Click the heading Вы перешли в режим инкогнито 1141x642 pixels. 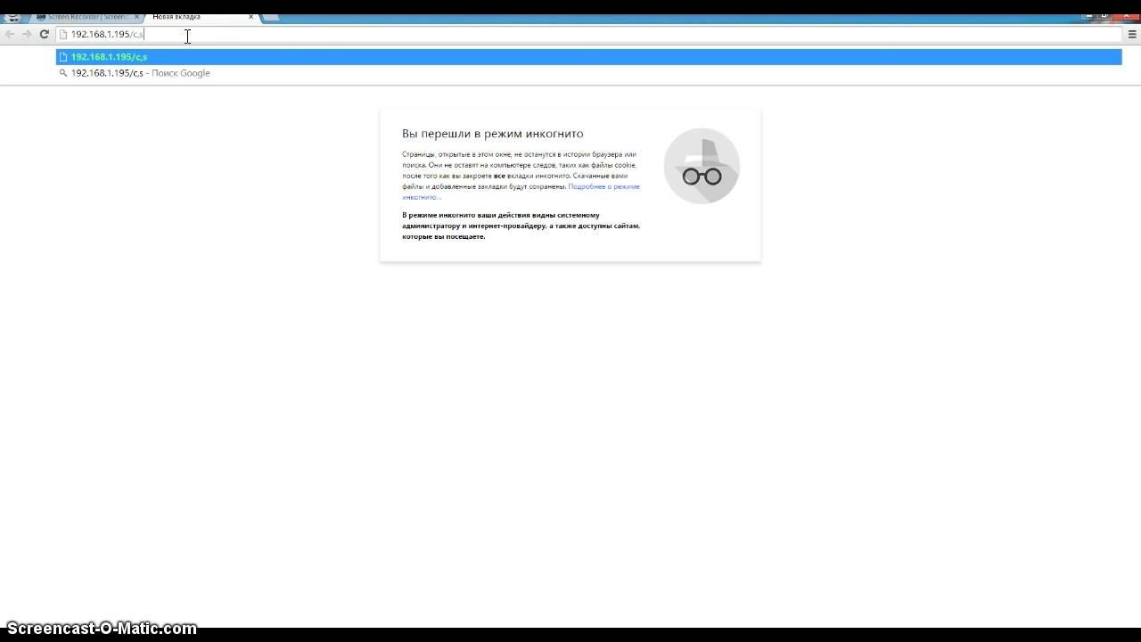492,134
